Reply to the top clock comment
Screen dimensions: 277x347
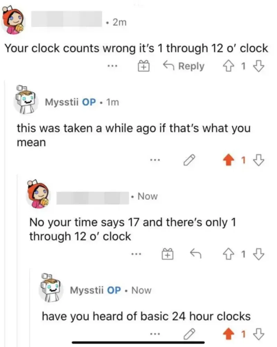pos(184,66)
